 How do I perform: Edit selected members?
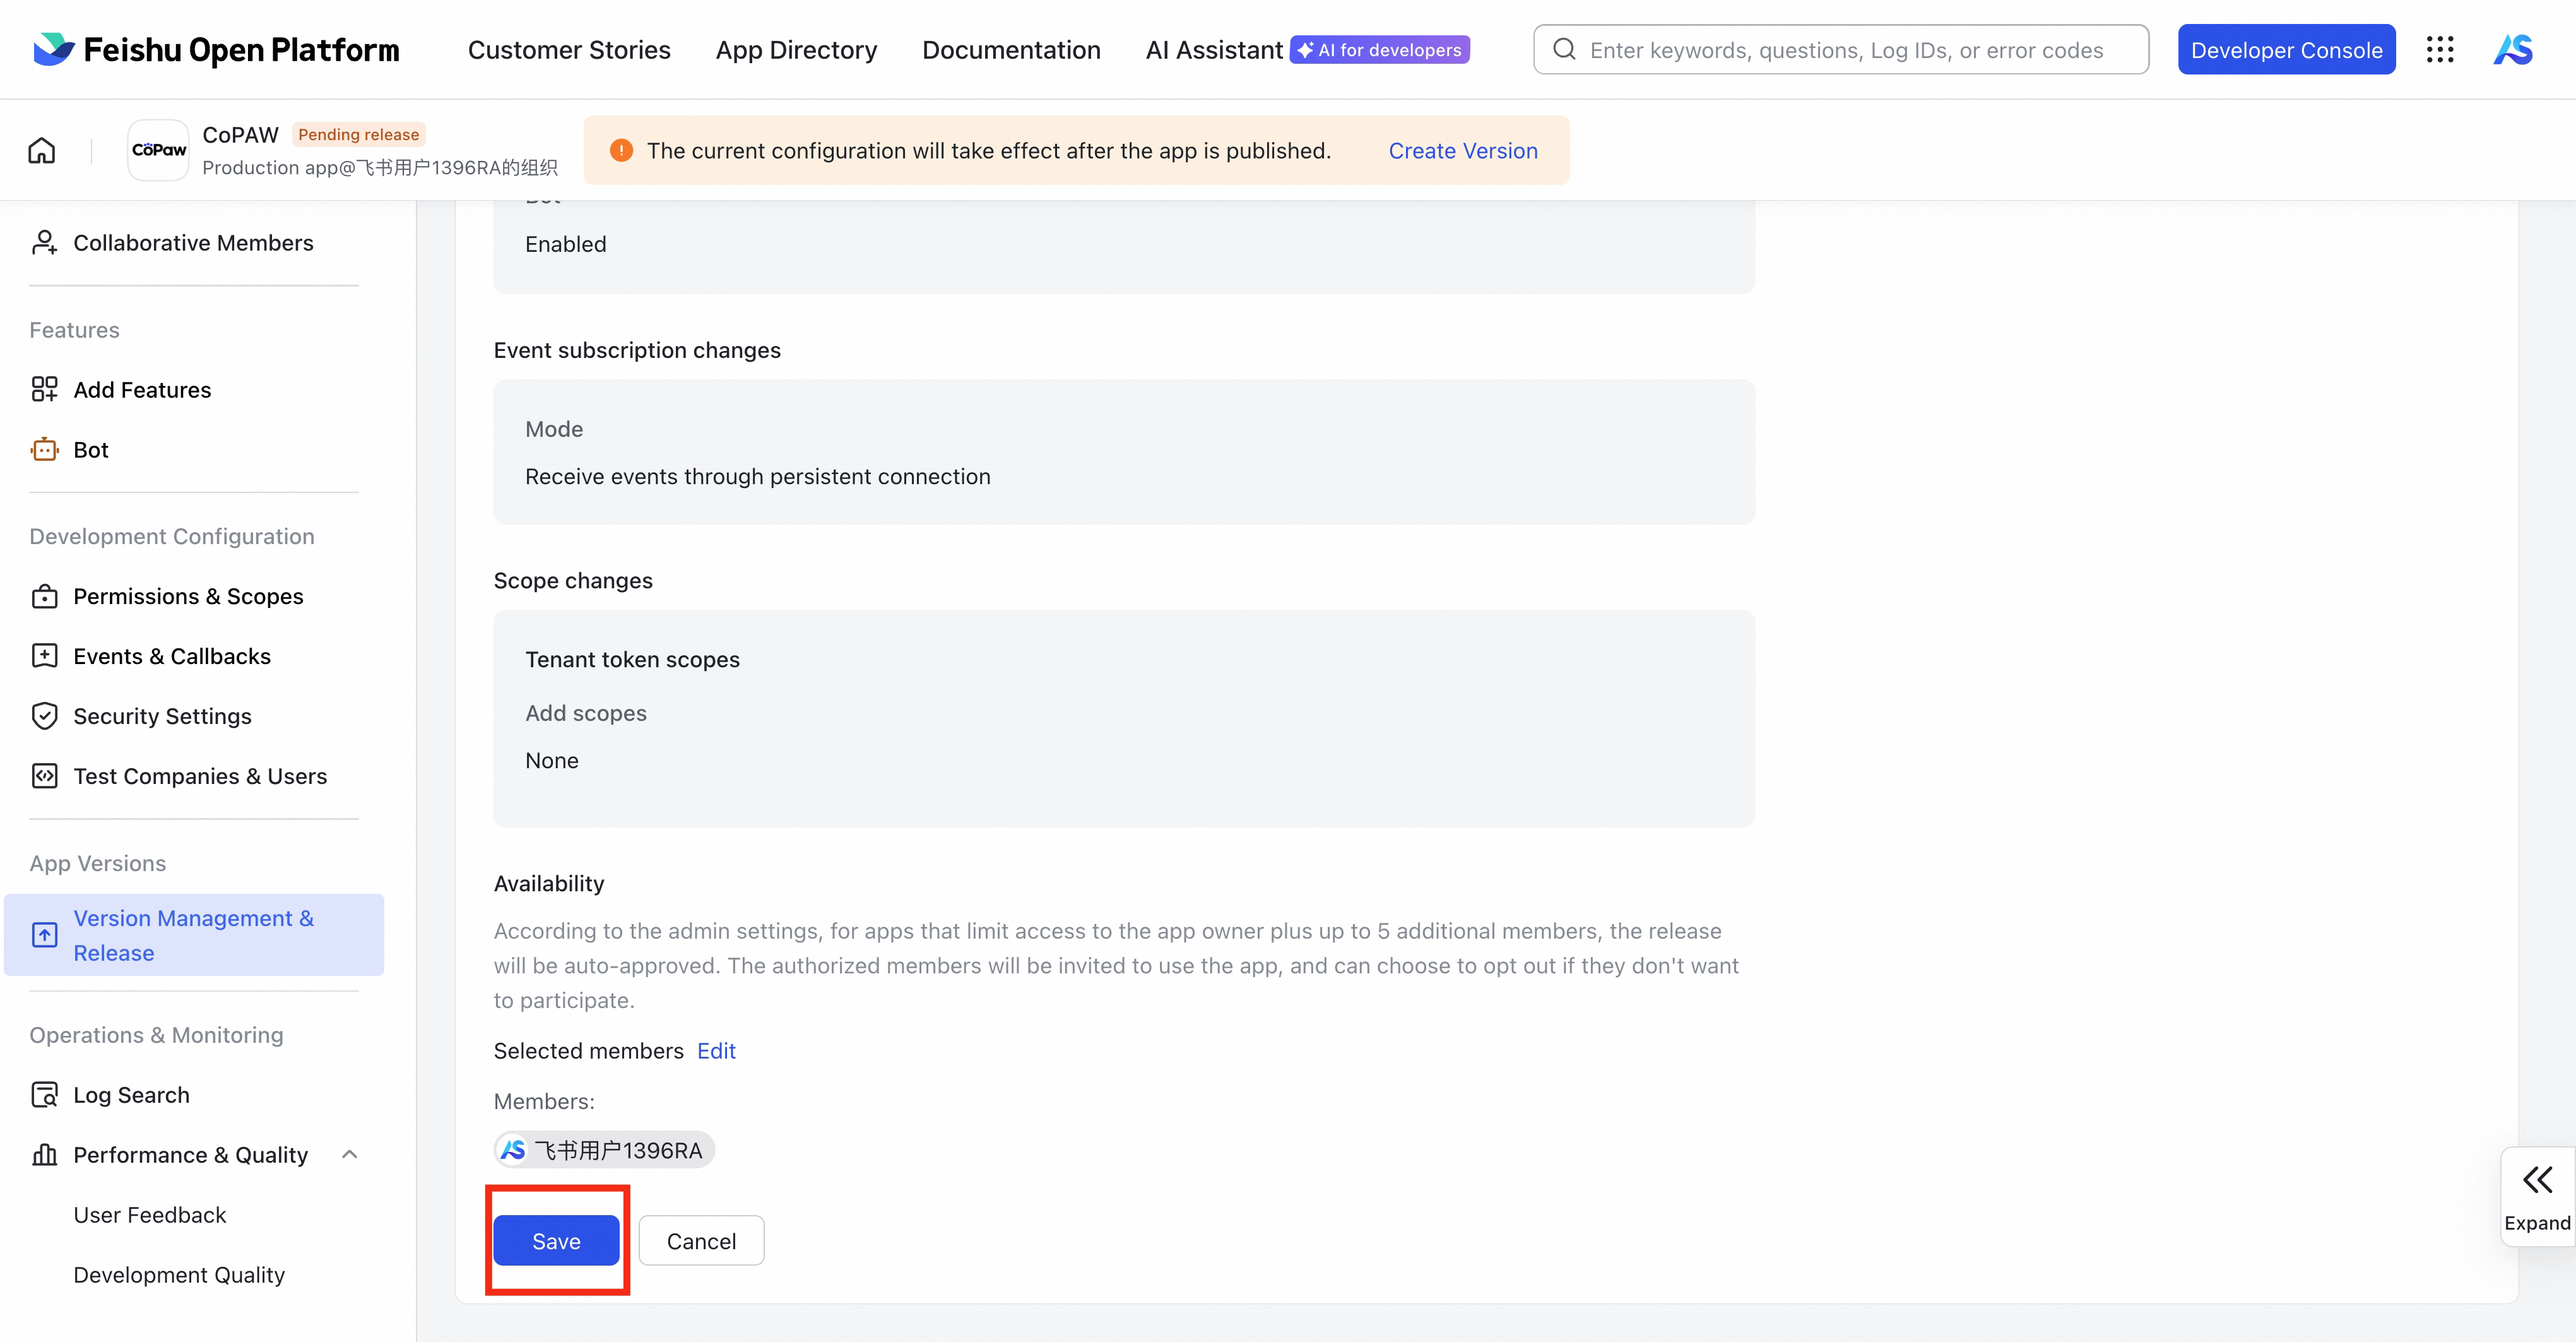point(716,1051)
